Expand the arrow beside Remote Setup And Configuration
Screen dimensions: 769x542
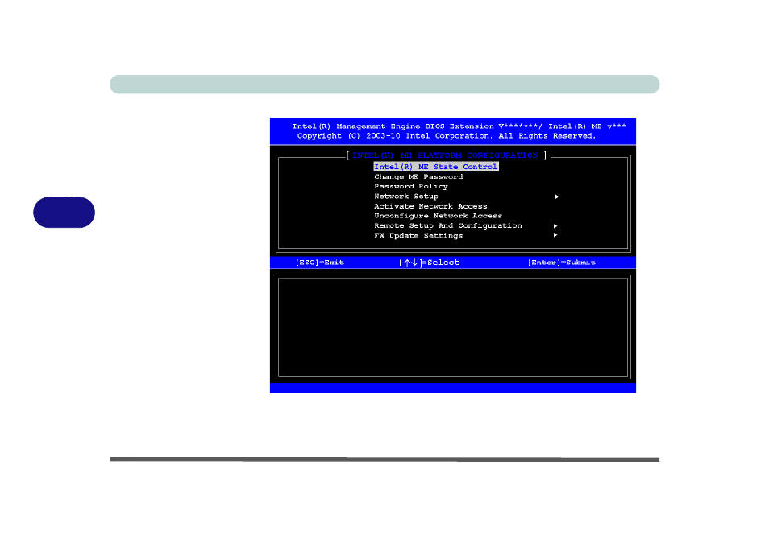point(555,226)
